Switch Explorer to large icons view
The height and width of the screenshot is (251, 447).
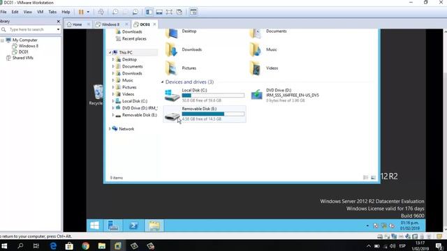tap(373, 178)
